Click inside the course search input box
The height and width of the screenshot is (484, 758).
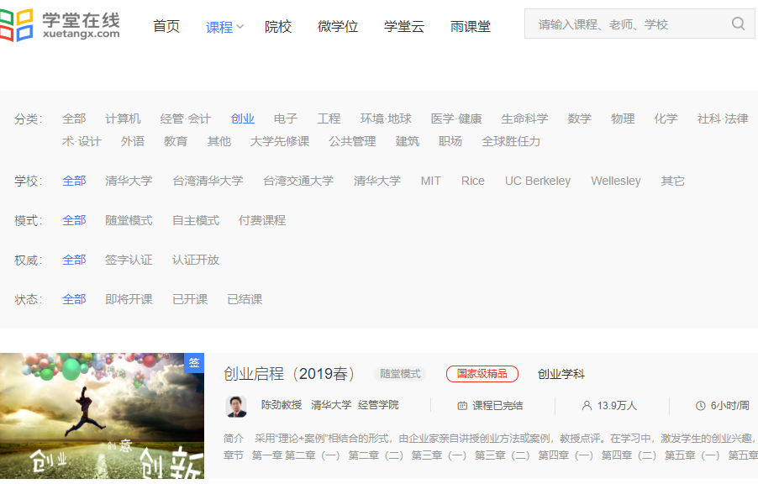pyautogui.click(x=622, y=24)
